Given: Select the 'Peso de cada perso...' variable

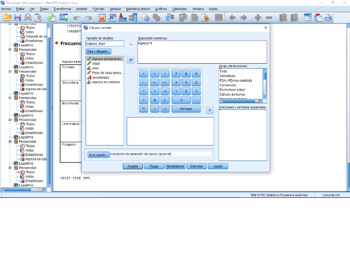Looking at the screenshot, I should 105,73.
